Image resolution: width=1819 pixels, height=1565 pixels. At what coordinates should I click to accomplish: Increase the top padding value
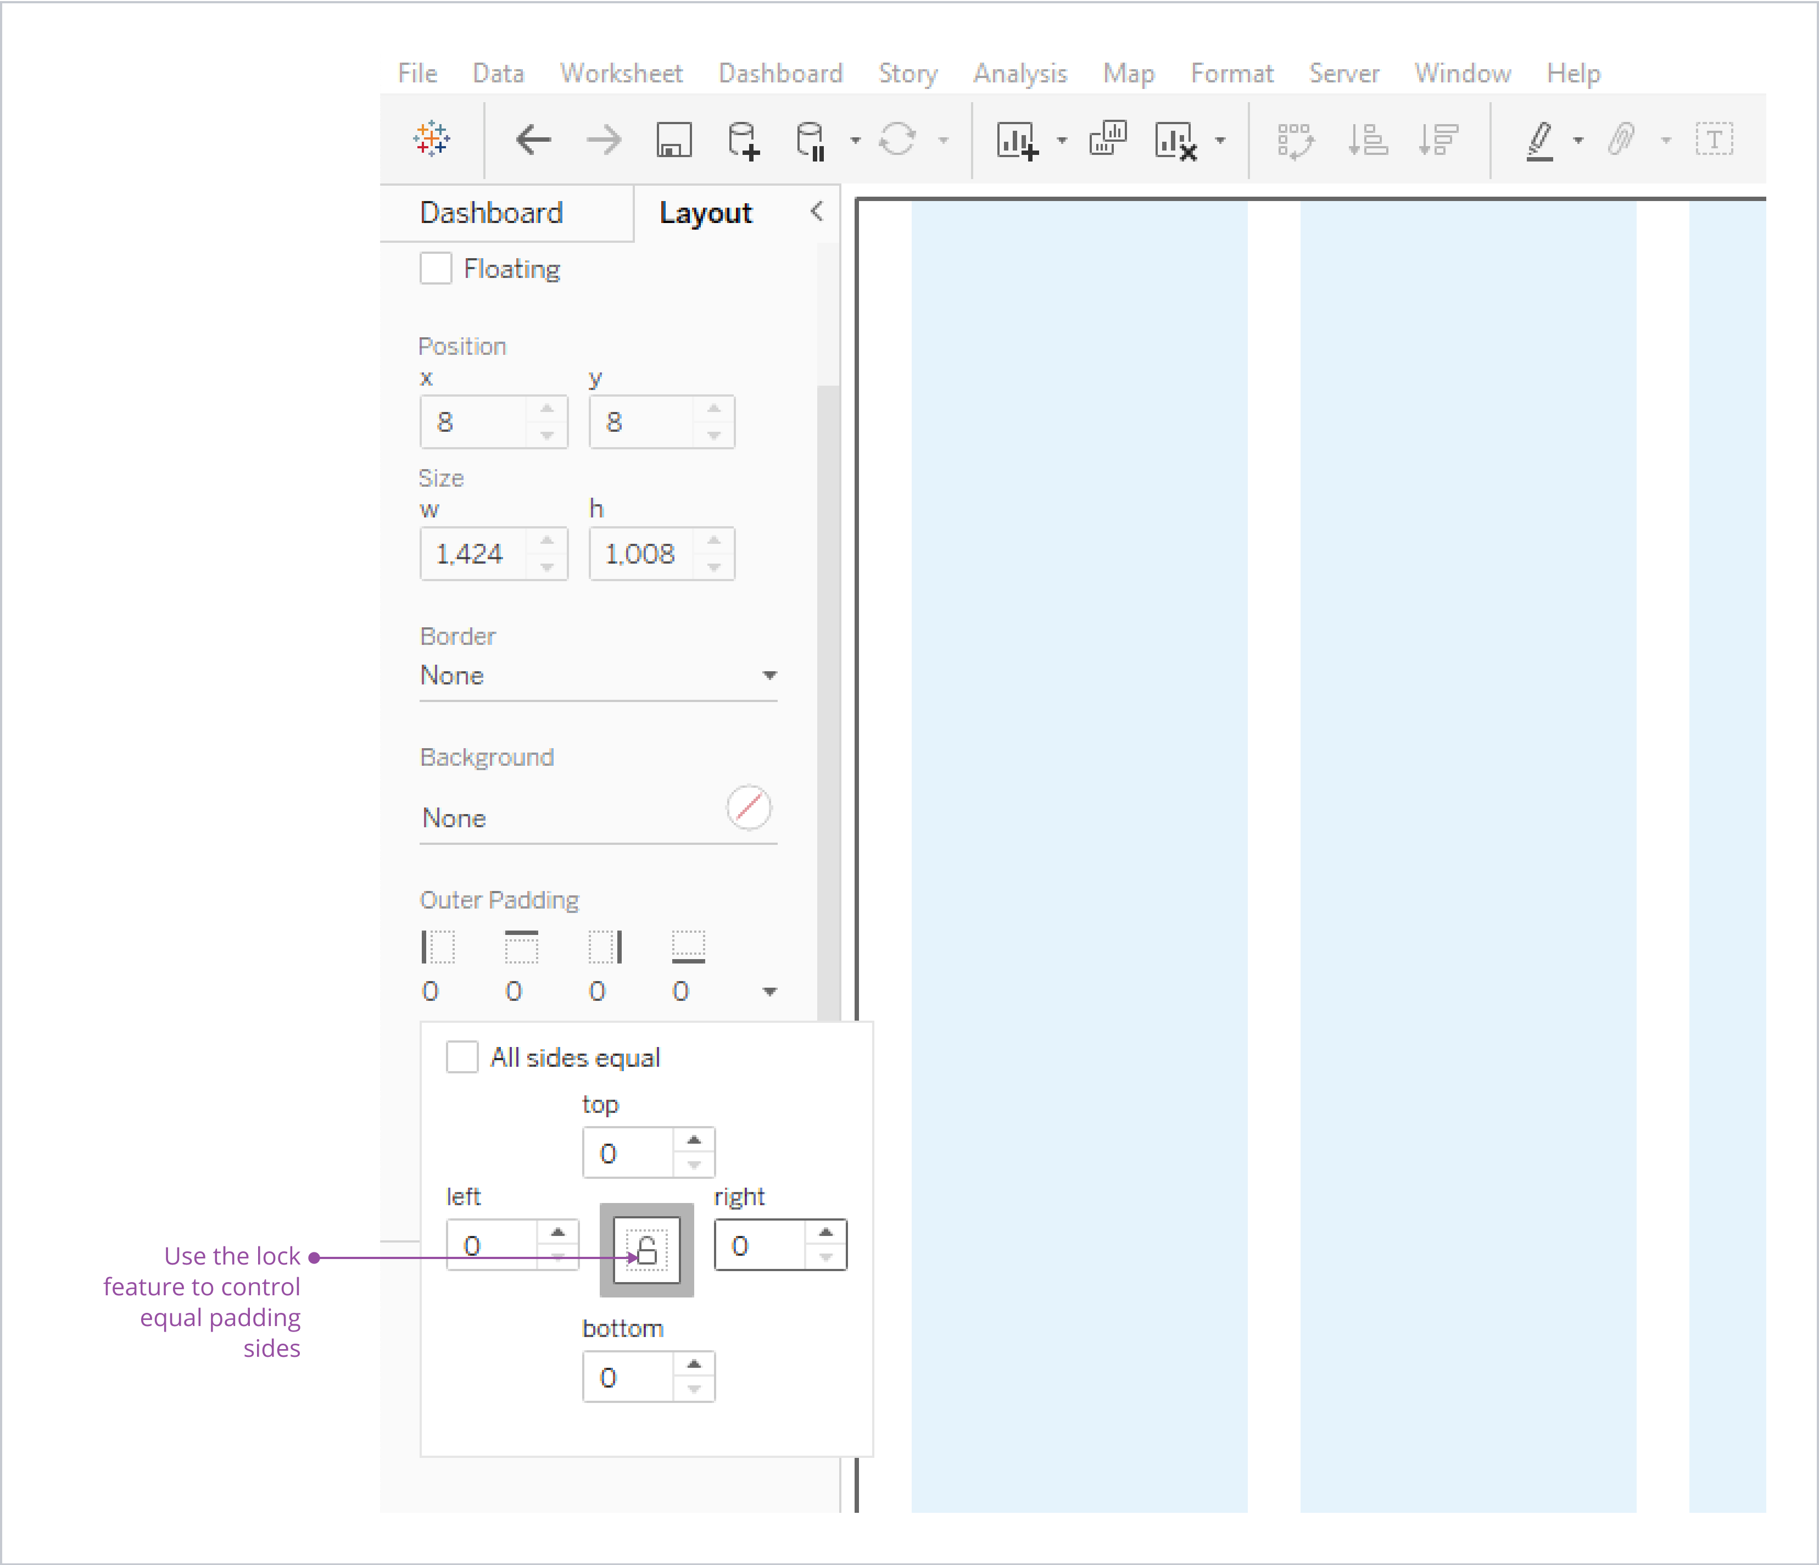coord(694,1140)
